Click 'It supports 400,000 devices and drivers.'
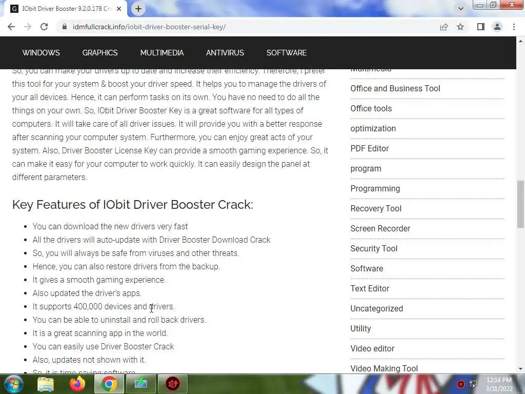 click(x=104, y=307)
